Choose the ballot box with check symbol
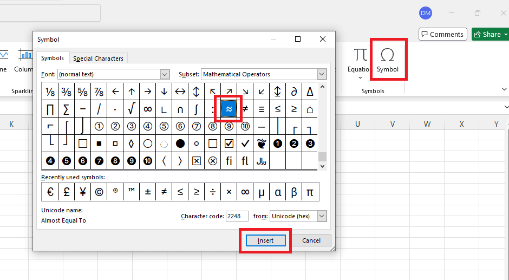Viewport: 509px width, 280px height. click(x=229, y=144)
